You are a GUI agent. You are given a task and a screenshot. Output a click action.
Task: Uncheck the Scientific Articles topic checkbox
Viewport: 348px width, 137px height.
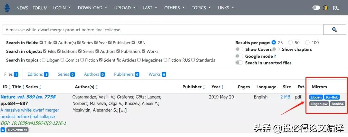(101, 60)
